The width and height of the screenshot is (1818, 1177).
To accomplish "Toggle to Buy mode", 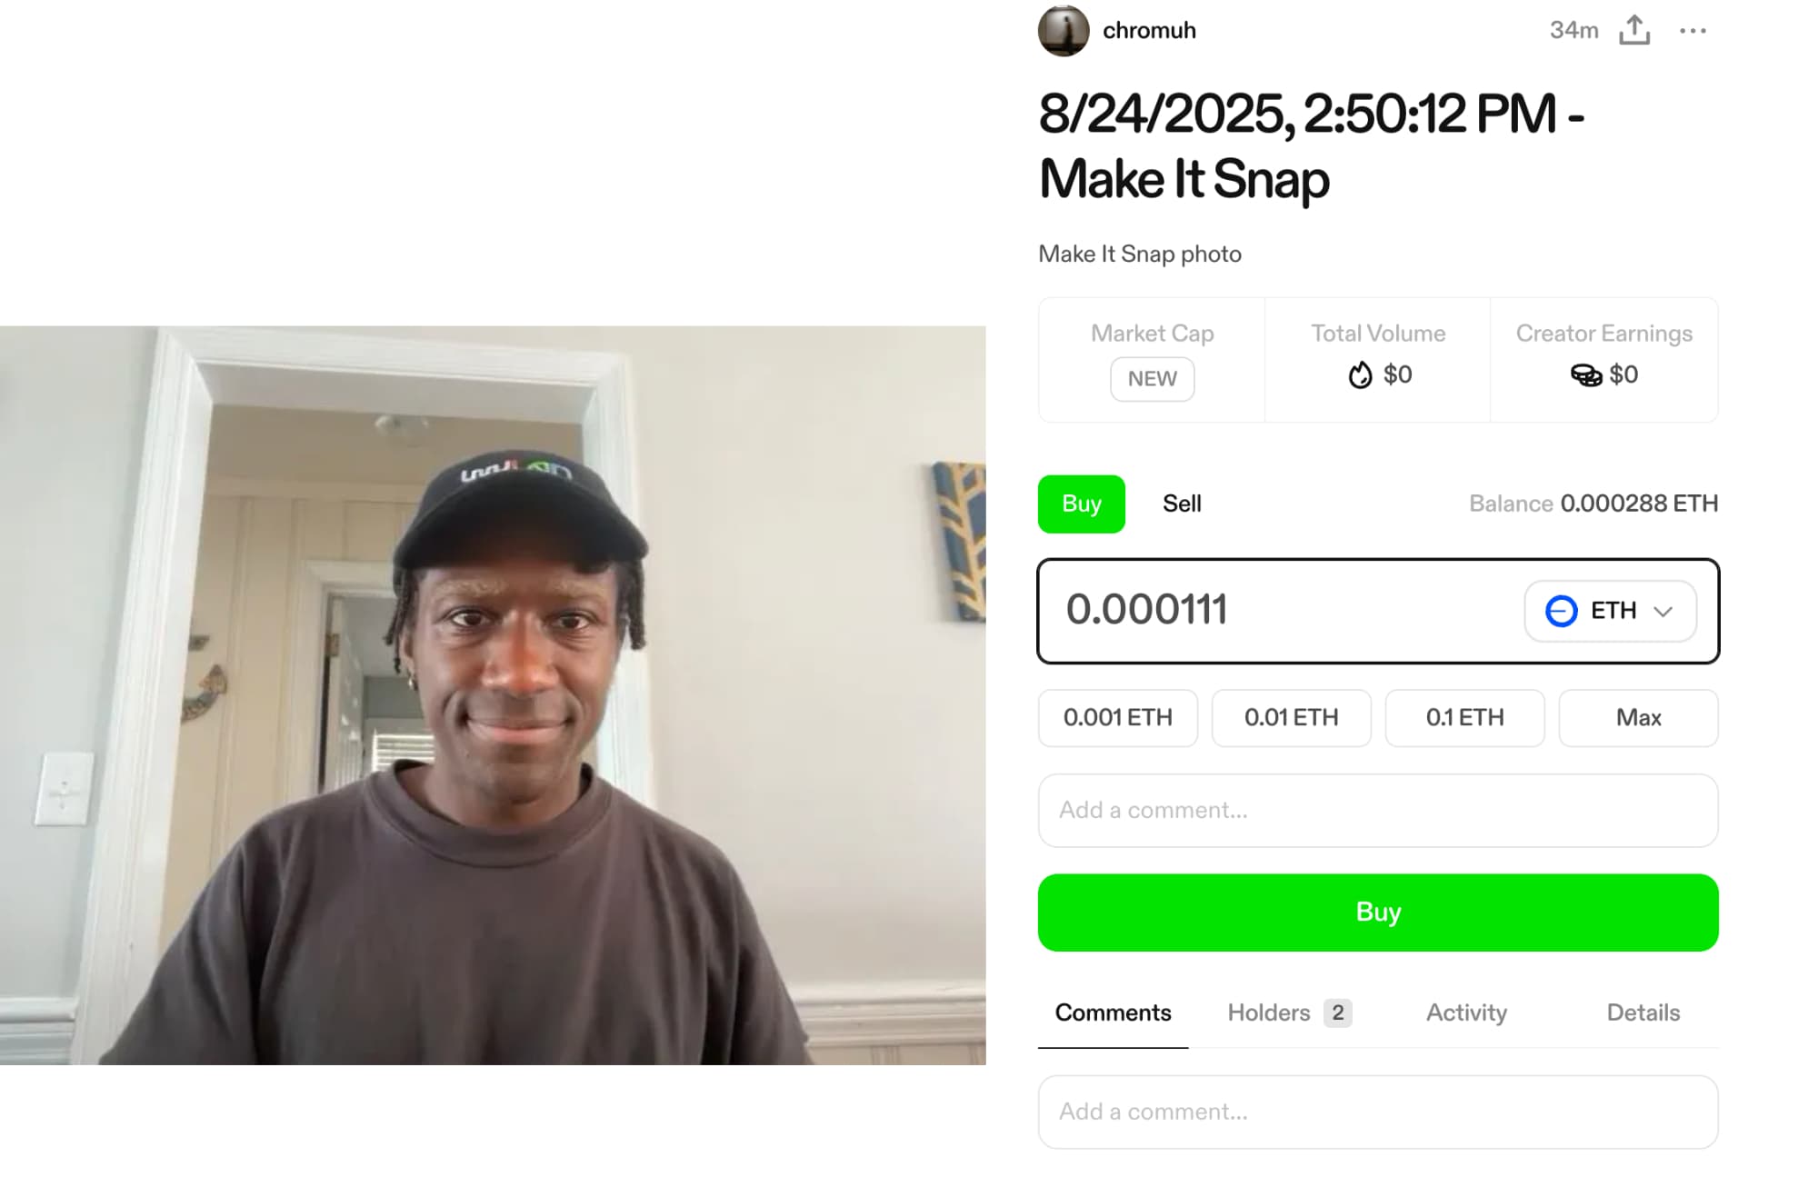I will click(1082, 504).
